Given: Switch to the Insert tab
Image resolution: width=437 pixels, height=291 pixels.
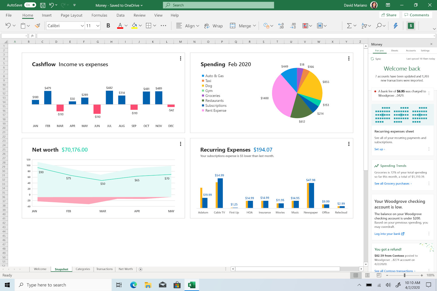Looking at the screenshot, I should [x=47, y=15].
